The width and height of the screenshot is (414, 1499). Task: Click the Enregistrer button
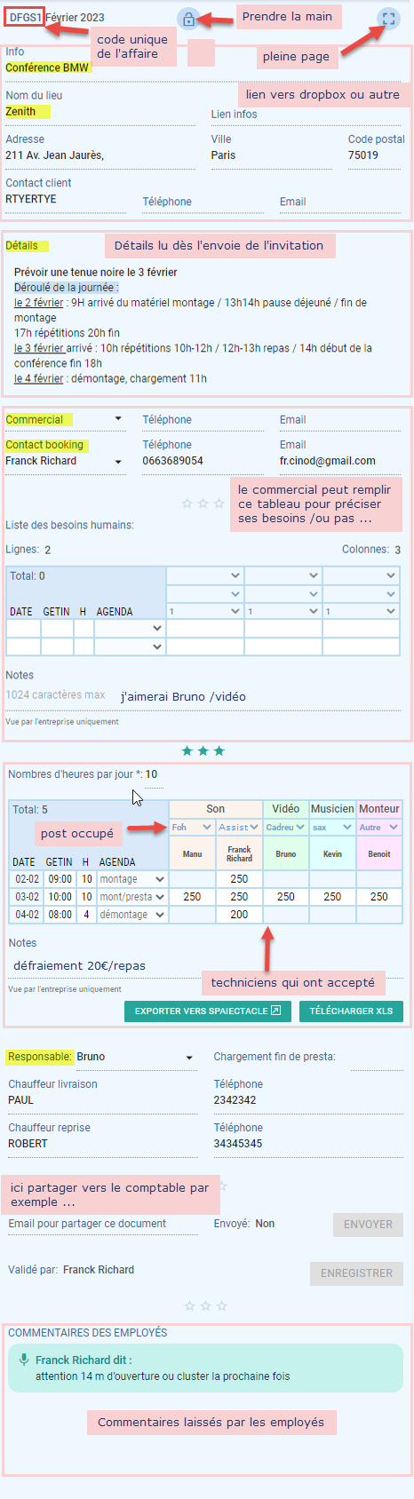click(356, 1273)
